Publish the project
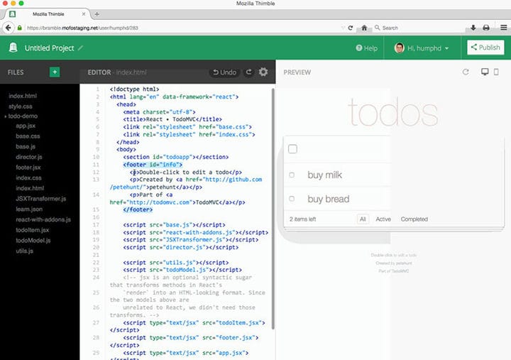The image size is (511, 360). pos(485,48)
